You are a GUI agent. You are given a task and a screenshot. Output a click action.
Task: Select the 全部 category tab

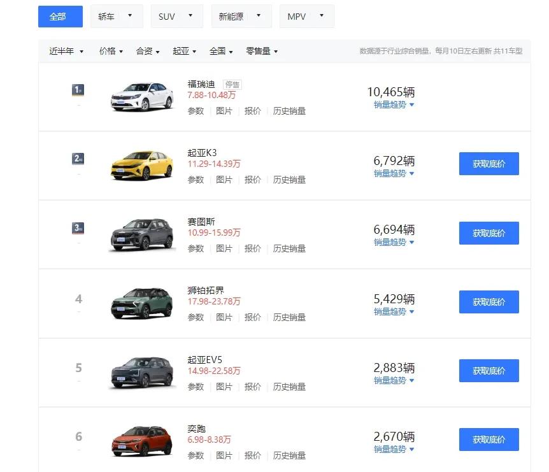click(61, 17)
